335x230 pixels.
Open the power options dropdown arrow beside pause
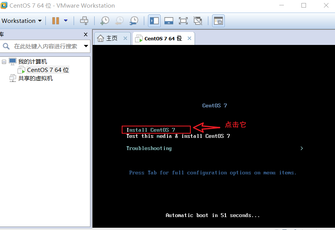[x=66, y=21]
